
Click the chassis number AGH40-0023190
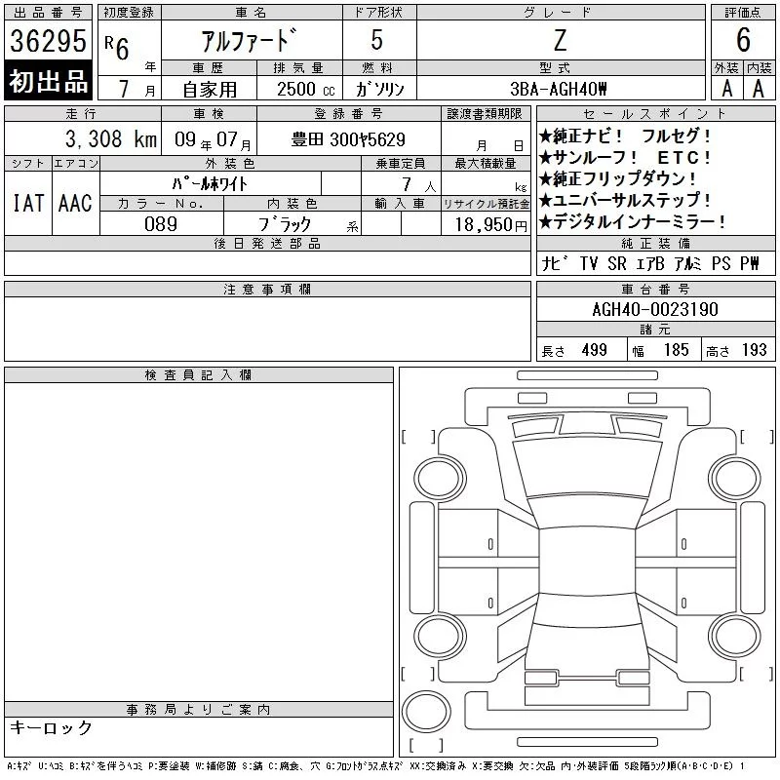pyautogui.click(x=655, y=309)
